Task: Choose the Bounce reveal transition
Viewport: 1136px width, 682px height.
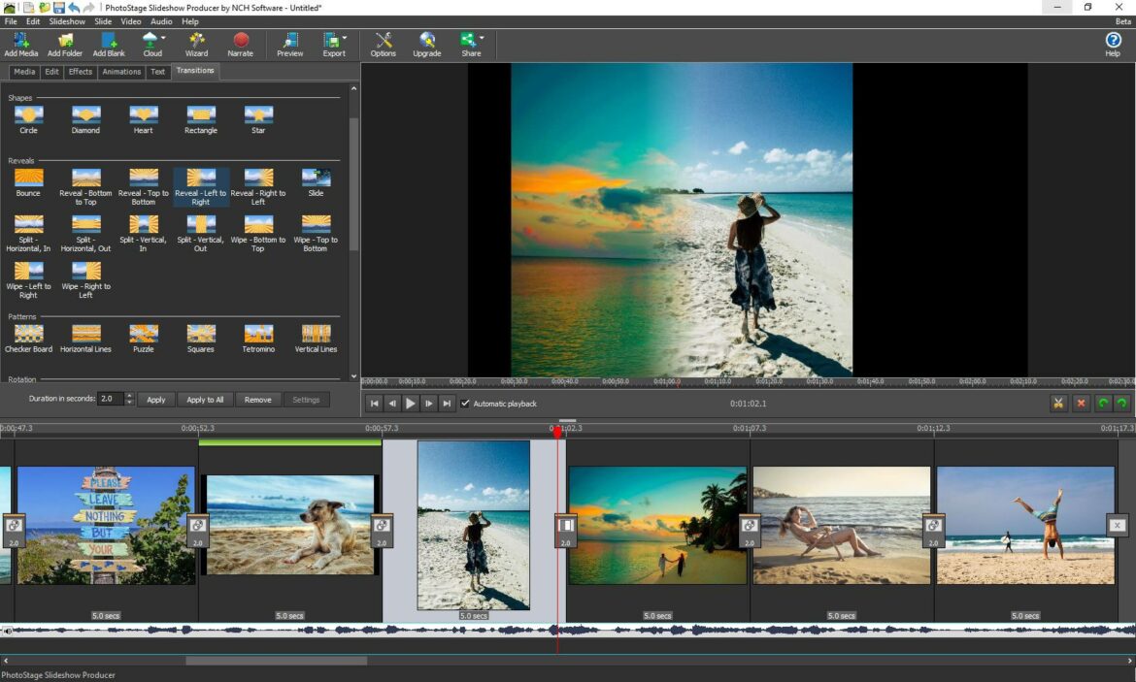Action: click(x=28, y=179)
